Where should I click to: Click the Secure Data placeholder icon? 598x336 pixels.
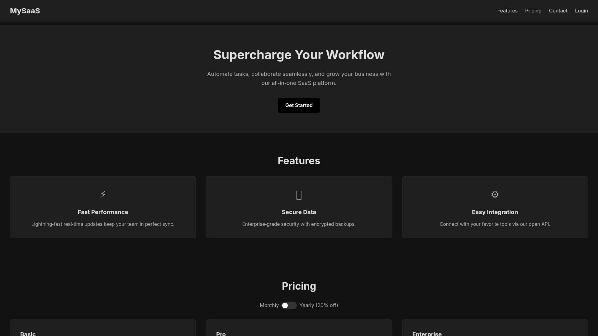pos(299,195)
